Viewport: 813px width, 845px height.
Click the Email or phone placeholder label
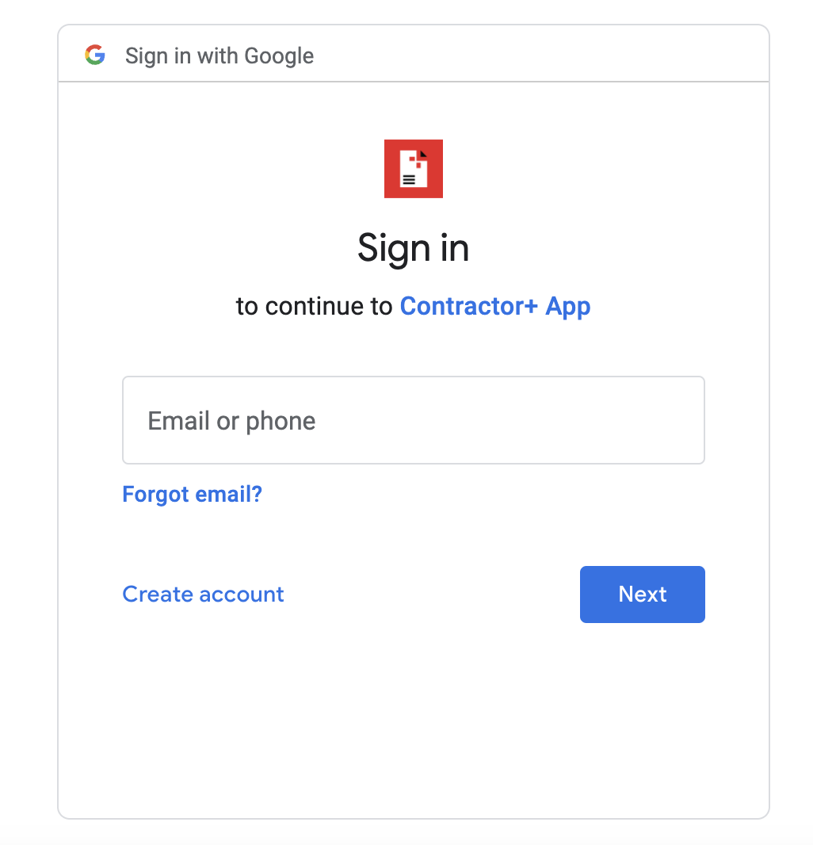coord(231,422)
